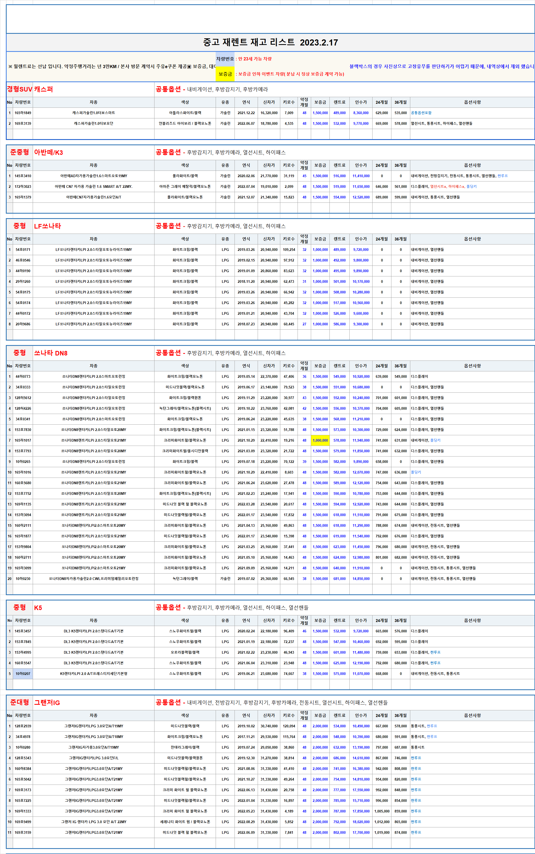Click vehicle number "10하0230"
Screen dimensions: 535x854
[23, 579]
